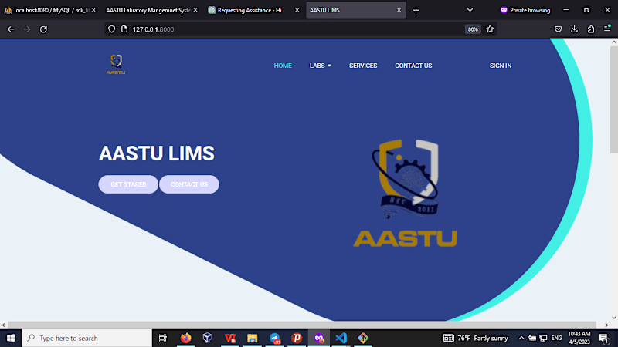Image resolution: width=618 pixels, height=347 pixels.
Task: Open the SERVICES nav item
Action: pyautogui.click(x=363, y=66)
